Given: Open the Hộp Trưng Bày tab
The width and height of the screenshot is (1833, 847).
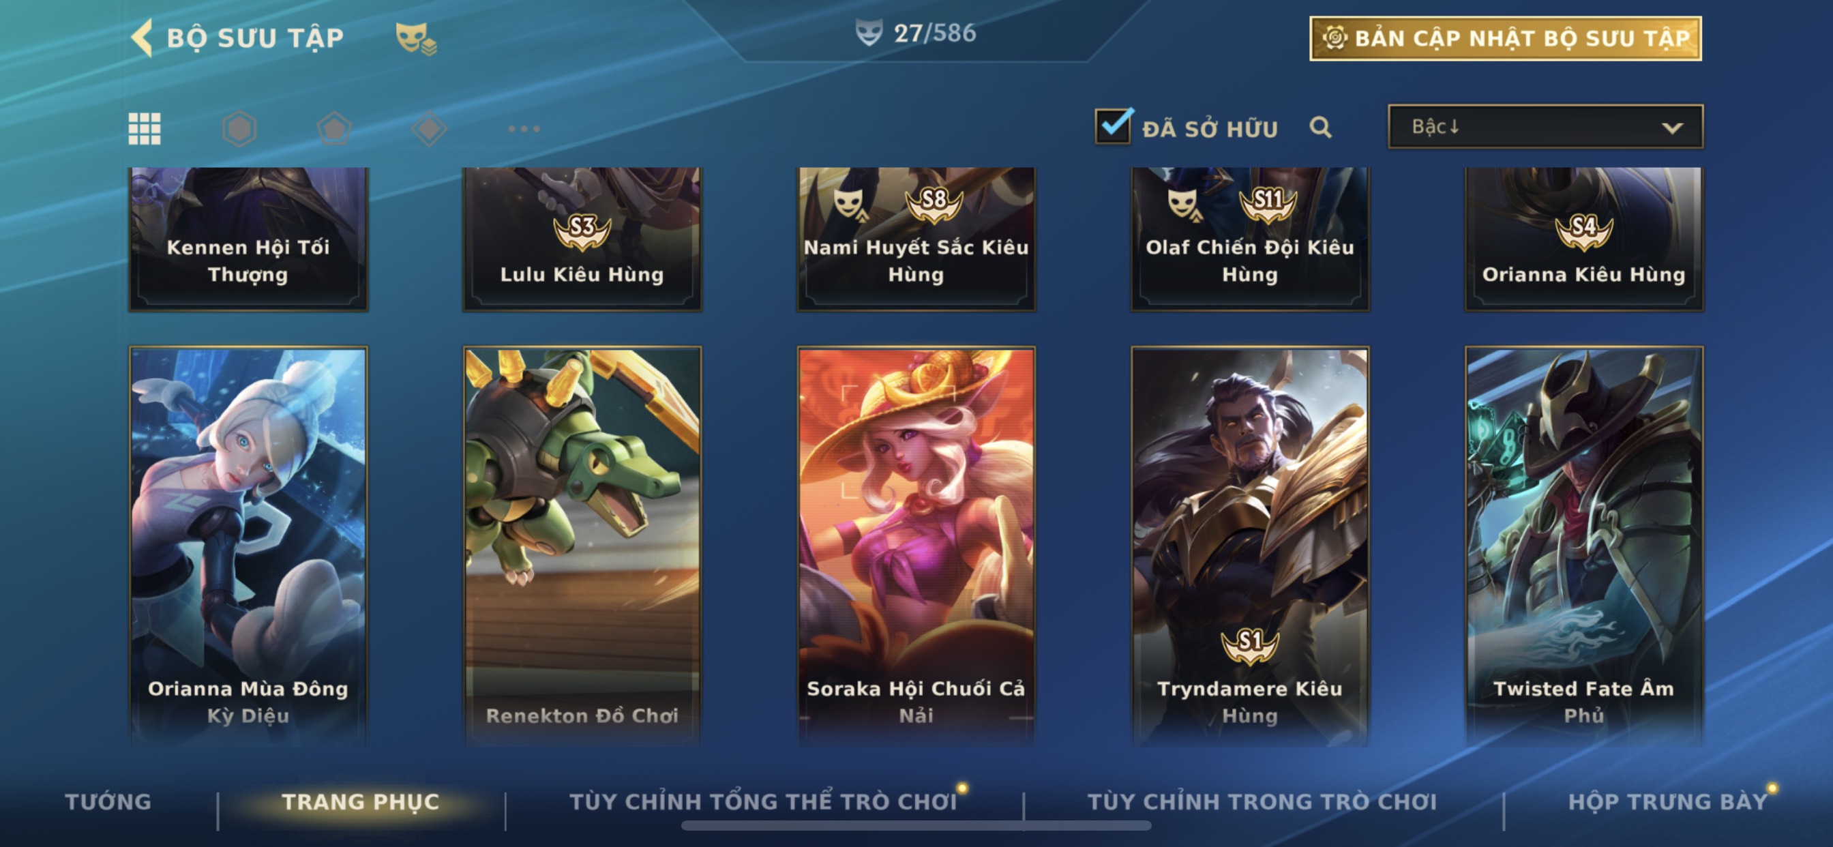Looking at the screenshot, I should coord(1668,801).
